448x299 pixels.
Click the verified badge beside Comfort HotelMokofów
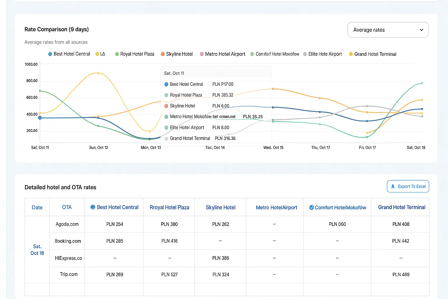tap(311, 207)
